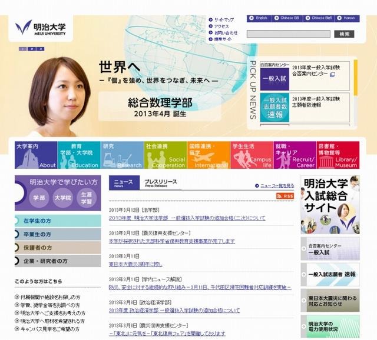Viewport: 377px width, 340px height.
Task: Click the RSS feed icon
Action: pos(285,196)
